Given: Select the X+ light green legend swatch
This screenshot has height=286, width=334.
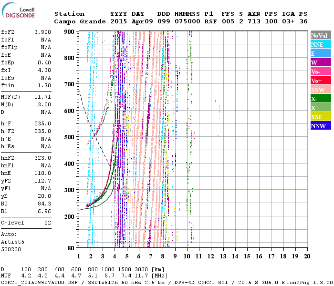Looking at the screenshot, I should [x=321, y=108].
